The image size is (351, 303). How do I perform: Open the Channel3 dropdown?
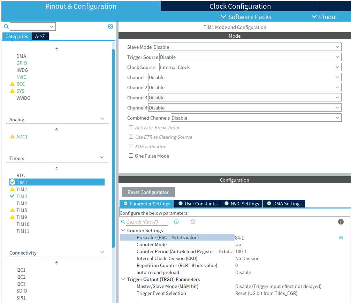pos(245,97)
